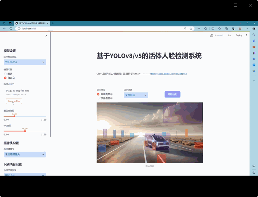Open Browser essentials heart icon
This screenshot has height=197, width=258.
[x=233, y=29]
